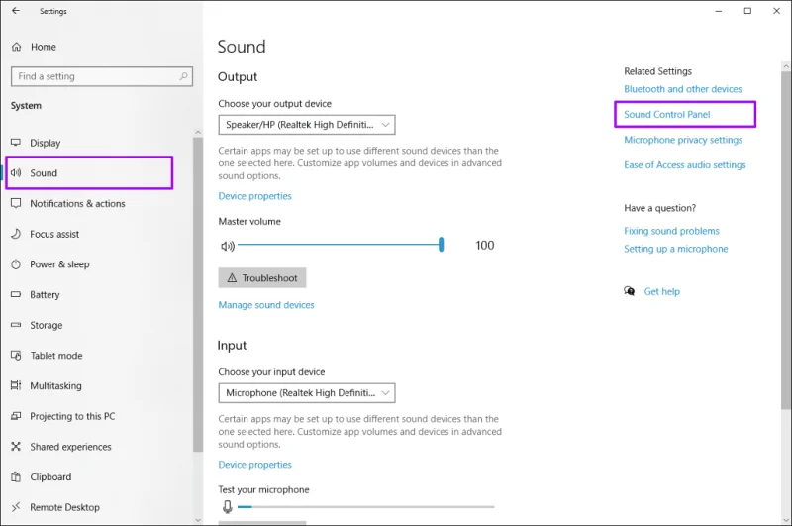
Task: Go to Focus assist settings
Action: (54, 234)
